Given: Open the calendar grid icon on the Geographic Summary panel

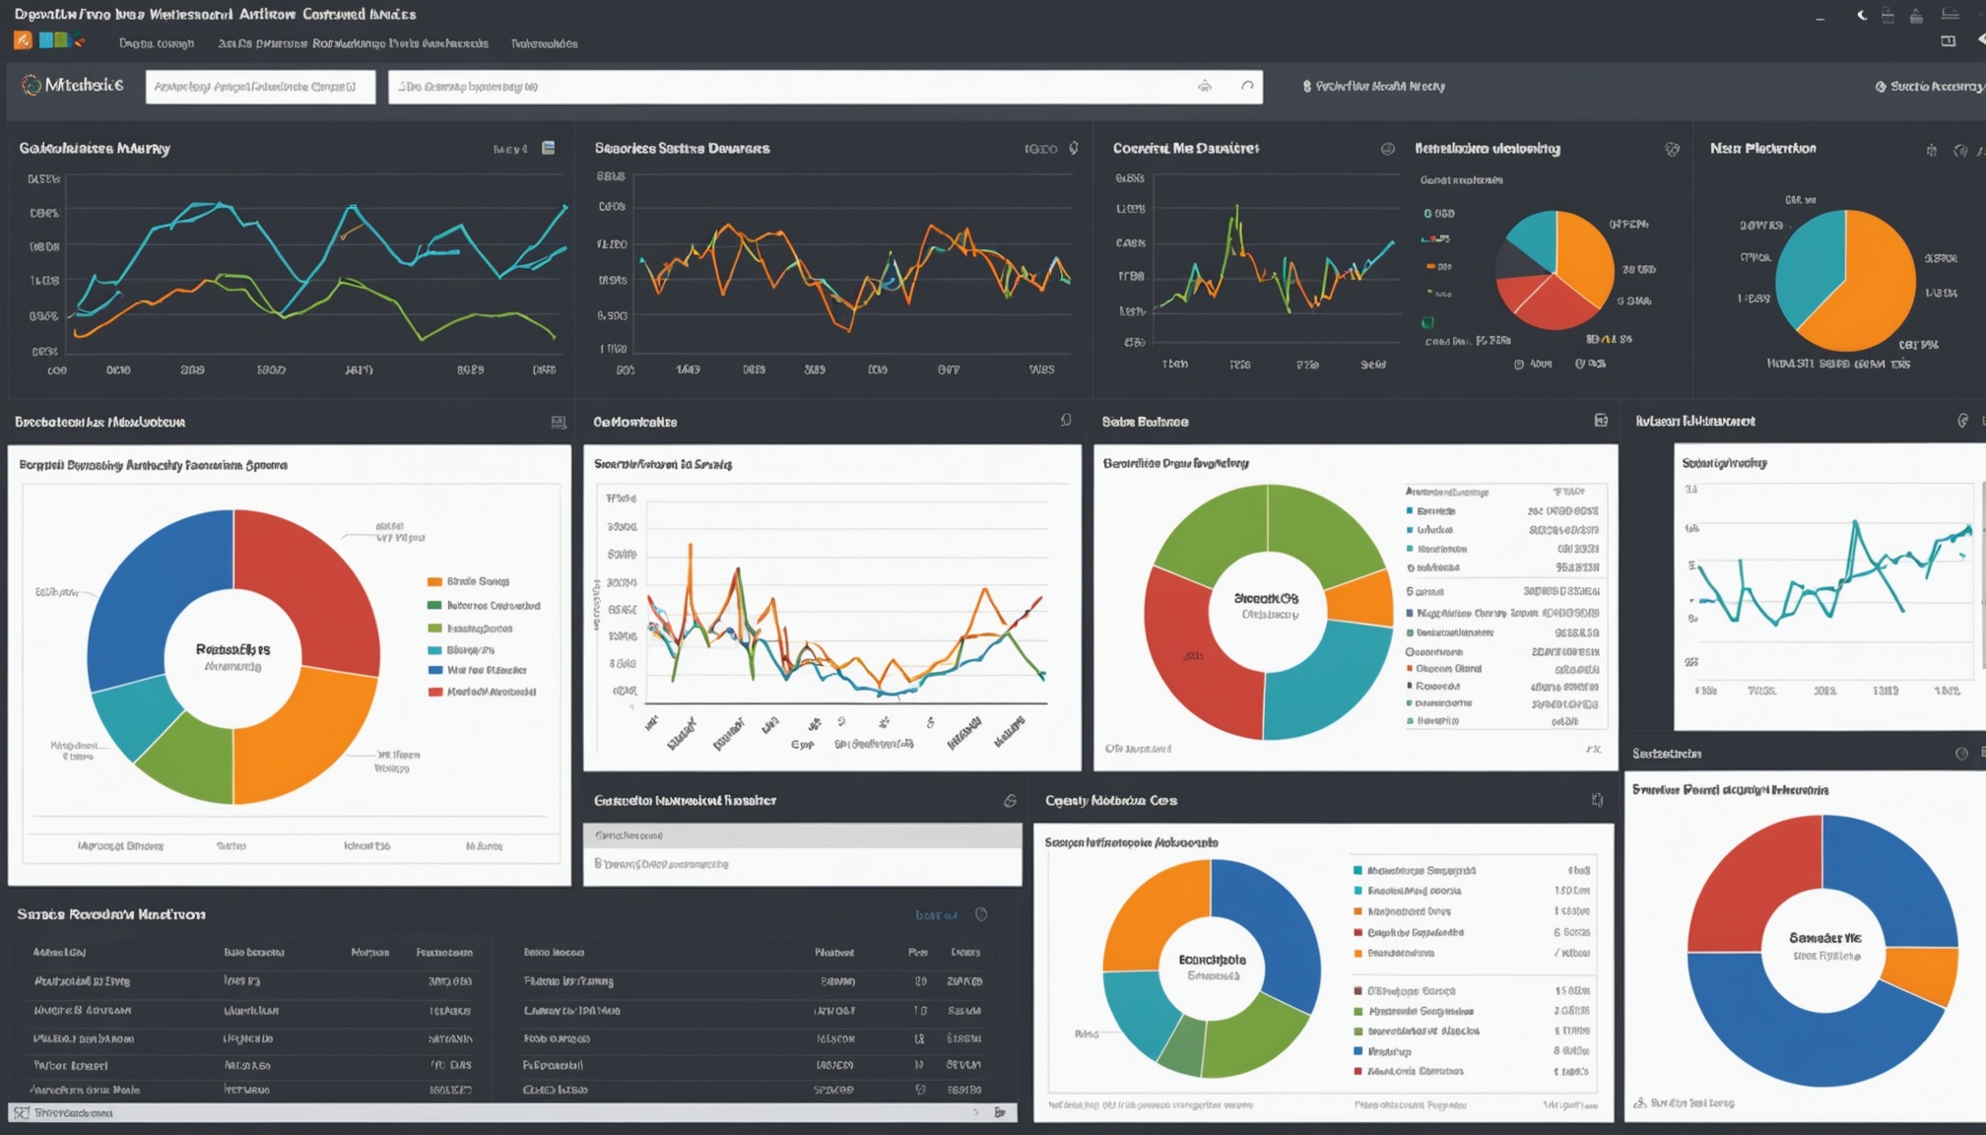Looking at the screenshot, I should coord(548,148).
